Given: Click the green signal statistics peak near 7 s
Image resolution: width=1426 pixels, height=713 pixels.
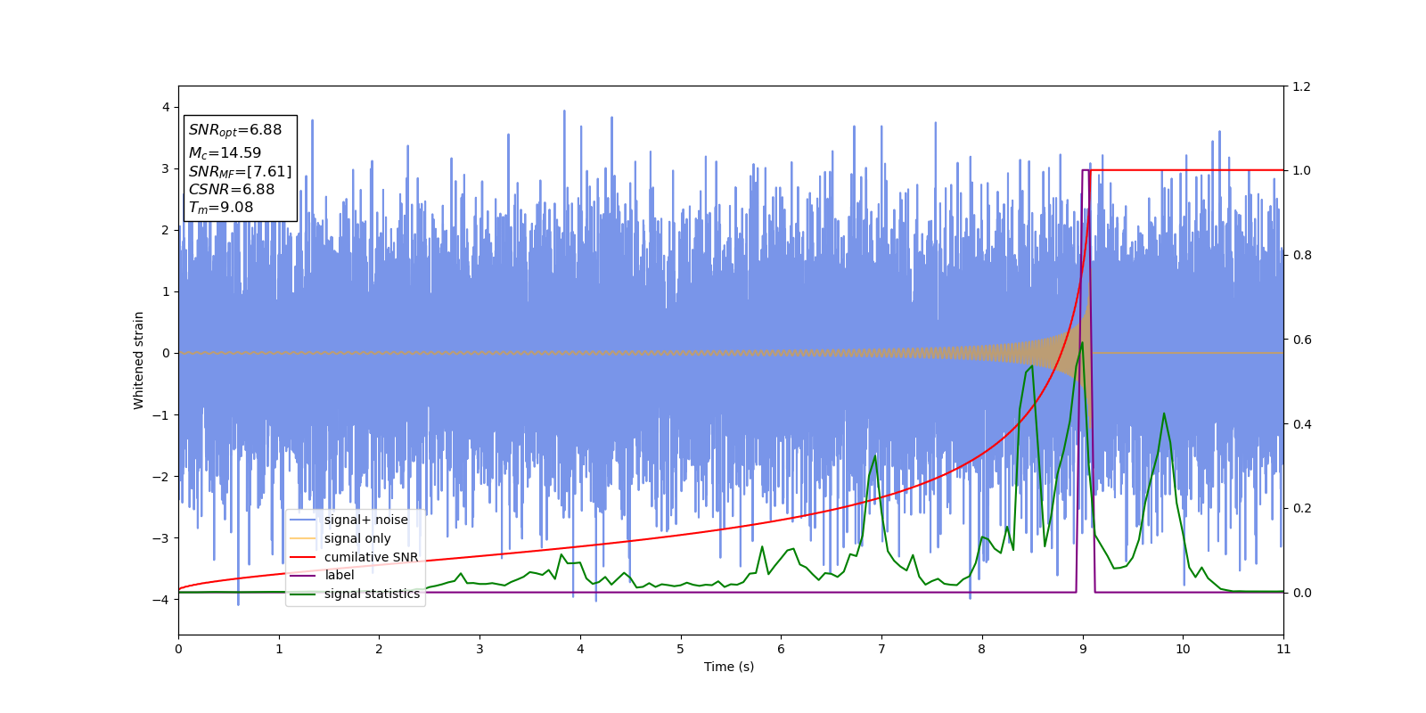Looking at the screenshot, I should [x=874, y=456].
